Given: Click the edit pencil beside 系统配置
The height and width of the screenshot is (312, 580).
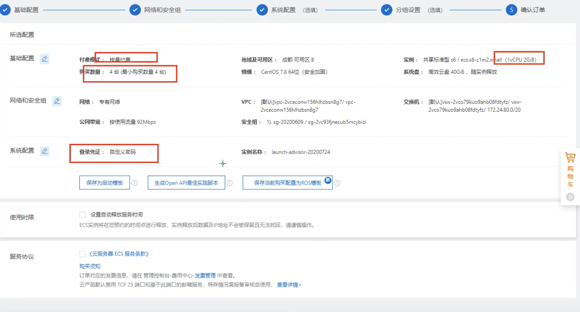Looking at the screenshot, I should pos(45,151).
